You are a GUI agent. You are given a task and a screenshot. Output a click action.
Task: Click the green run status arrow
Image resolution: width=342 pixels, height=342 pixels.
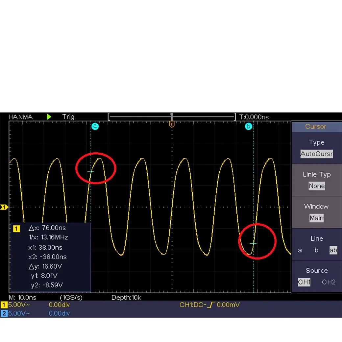pos(49,117)
